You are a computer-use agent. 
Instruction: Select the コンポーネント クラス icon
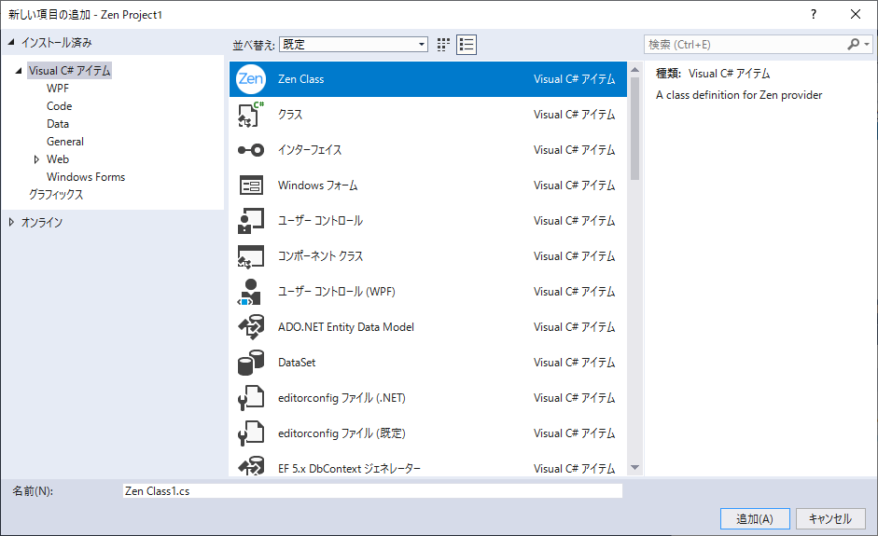tap(251, 256)
